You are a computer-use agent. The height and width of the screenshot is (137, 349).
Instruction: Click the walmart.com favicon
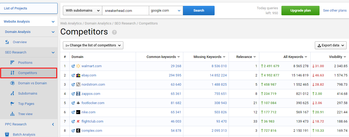coord(78,66)
